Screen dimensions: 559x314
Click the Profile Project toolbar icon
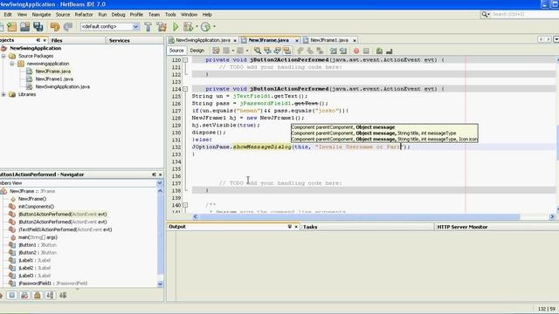point(205,27)
